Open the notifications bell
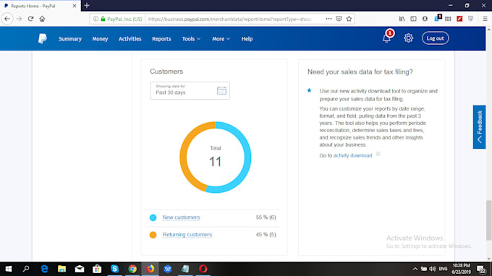 point(386,38)
